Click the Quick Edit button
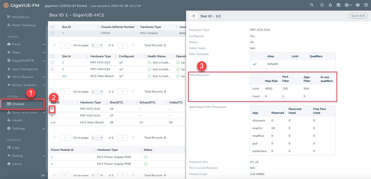371x179 pixels. (x=358, y=16)
